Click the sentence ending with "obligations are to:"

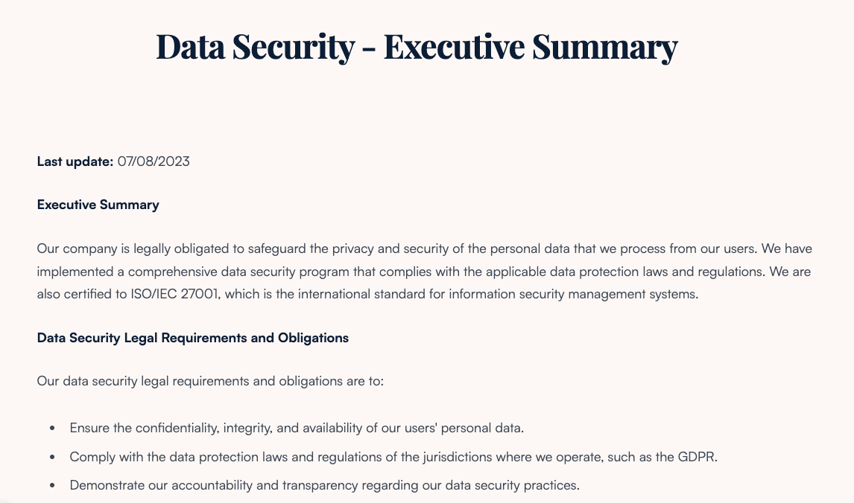coord(210,382)
